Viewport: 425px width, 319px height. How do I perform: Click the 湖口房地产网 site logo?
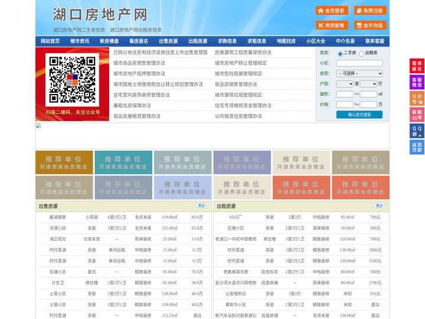(x=100, y=15)
